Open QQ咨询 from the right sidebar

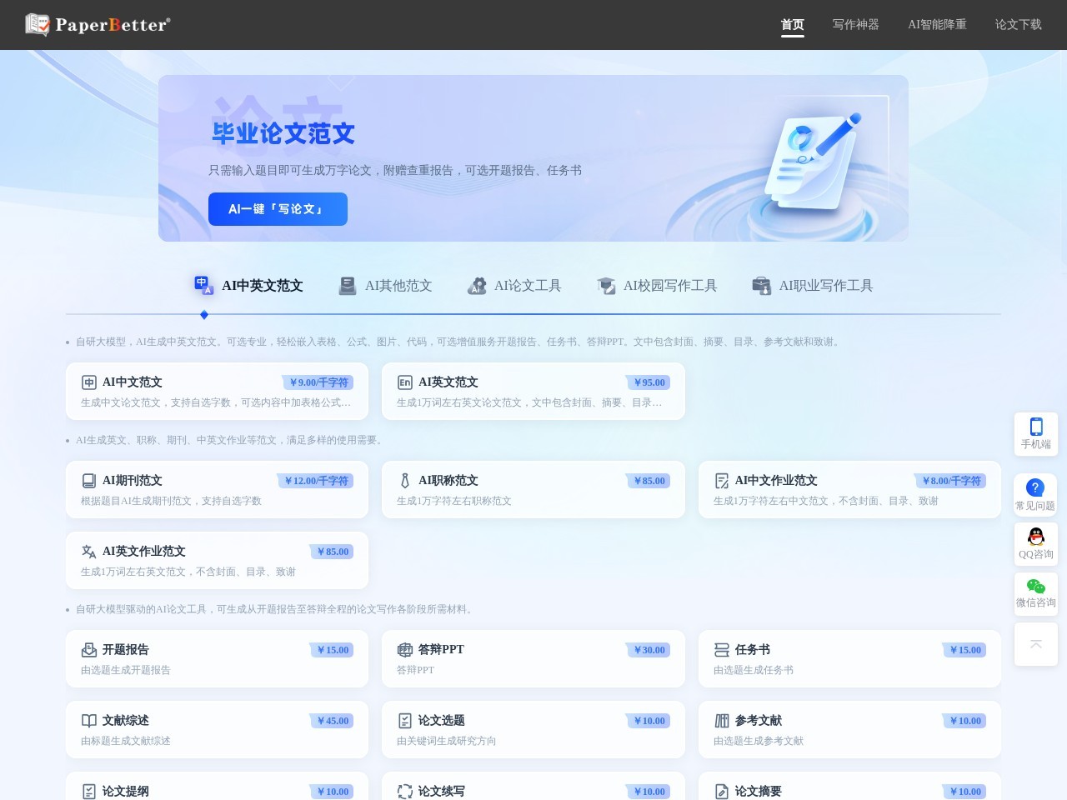pyautogui.click(x=1035, y=544)
